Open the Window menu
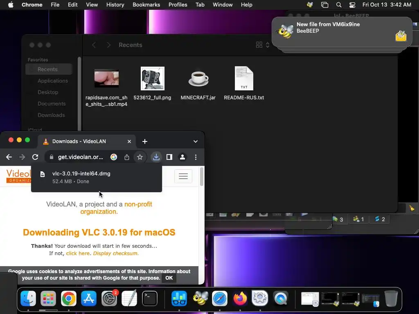 pyautogui.click(x=223, y=4)
